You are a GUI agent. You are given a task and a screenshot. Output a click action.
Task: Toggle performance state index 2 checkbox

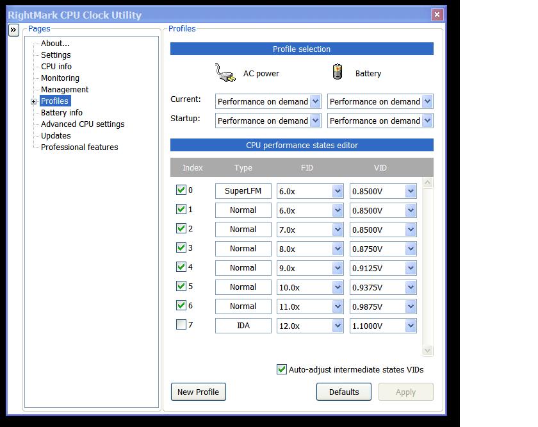[181, 228]
